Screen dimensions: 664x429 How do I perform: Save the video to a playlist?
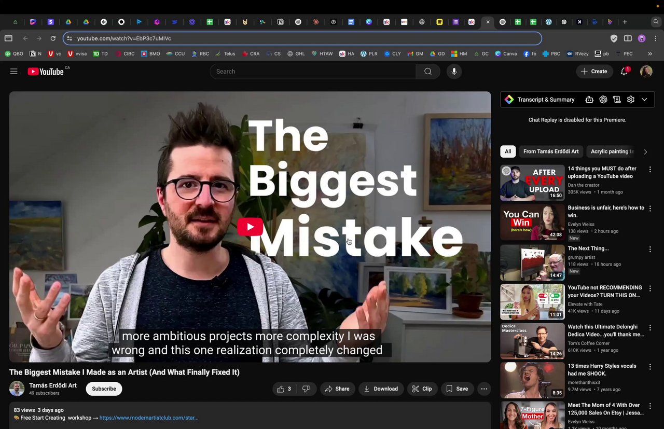pos(457,389)
